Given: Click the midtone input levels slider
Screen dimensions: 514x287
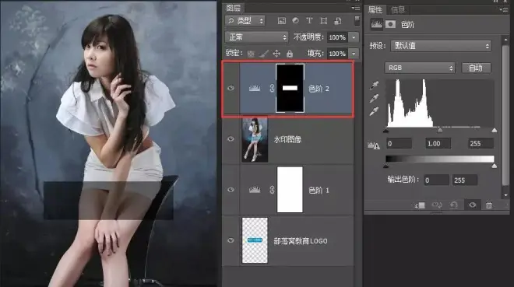Looking at the screenshot, I should click(439, 130).
